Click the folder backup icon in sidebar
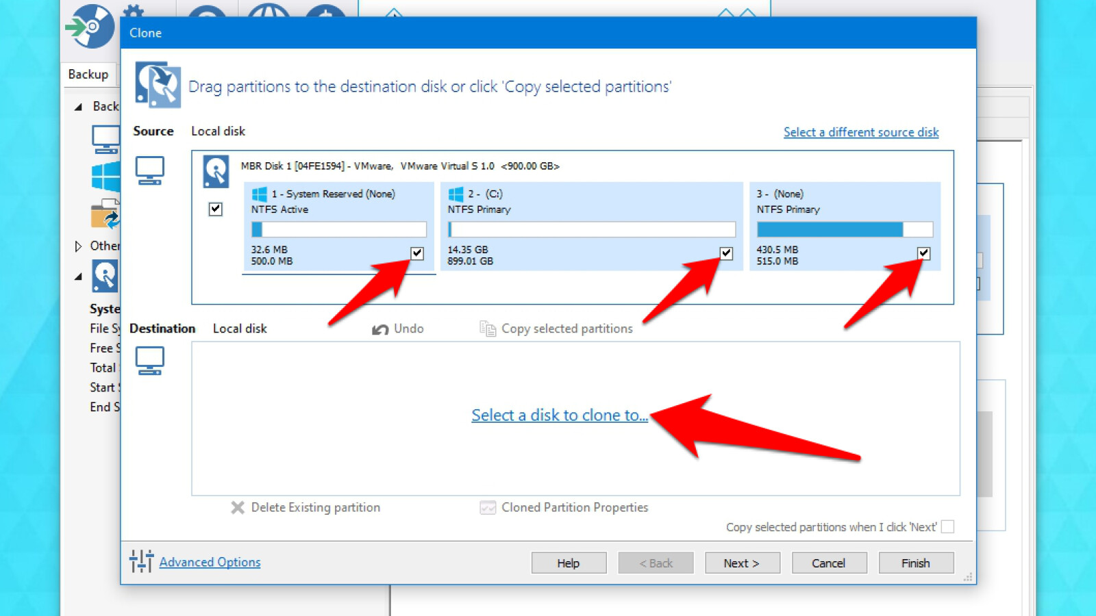 (x=106, y=214)
